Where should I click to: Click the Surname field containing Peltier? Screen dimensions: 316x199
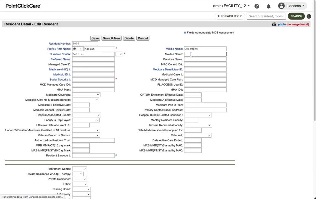pyautogui.click(x=93, y=54)
